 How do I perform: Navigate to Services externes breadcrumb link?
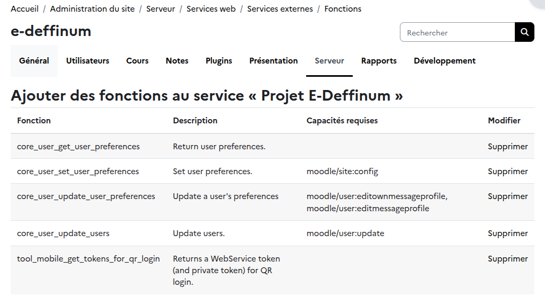[x=280, y=9]
